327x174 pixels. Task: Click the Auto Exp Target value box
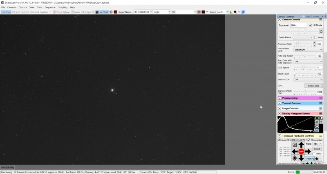[320, 56]
